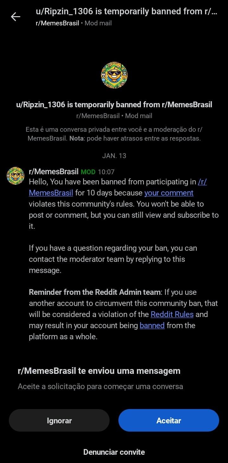228x463 pixels.
Task: Tap the truncated ban title in the top bar
Action: [126, 12]
